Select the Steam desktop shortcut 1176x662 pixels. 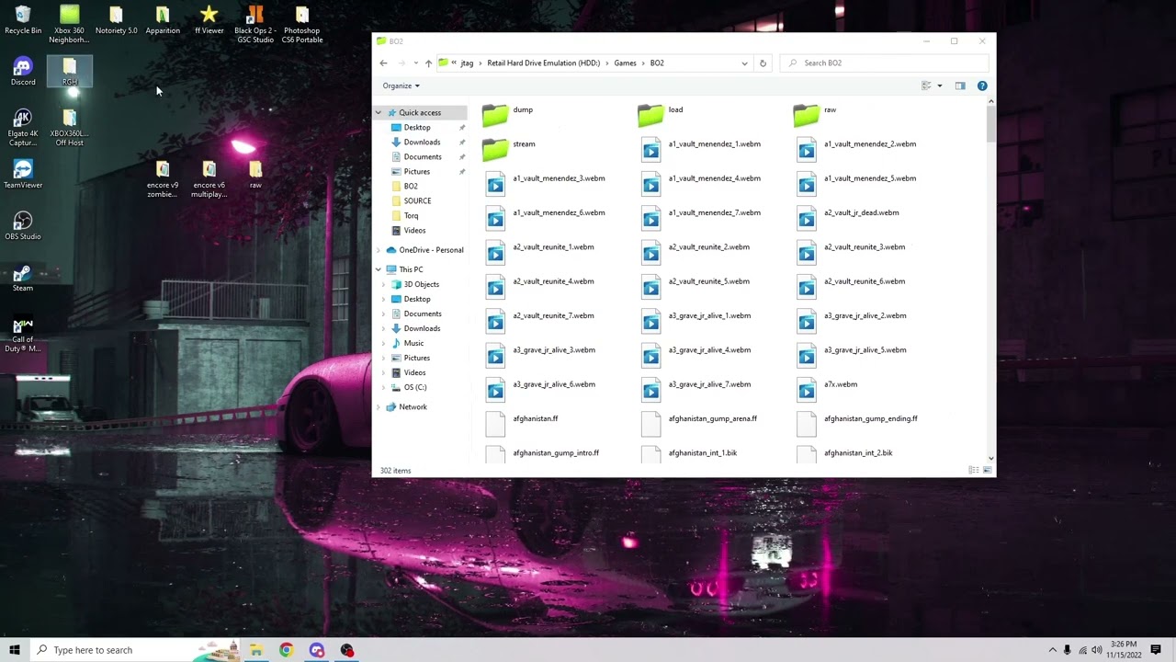[23, 278]
